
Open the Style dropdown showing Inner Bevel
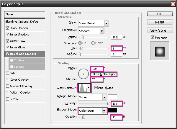point(94,23)
